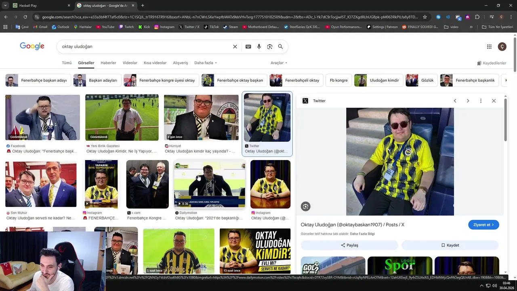The image size is (517, 291).
Task: Open Kick bookmark
Action: coord(144,27)
